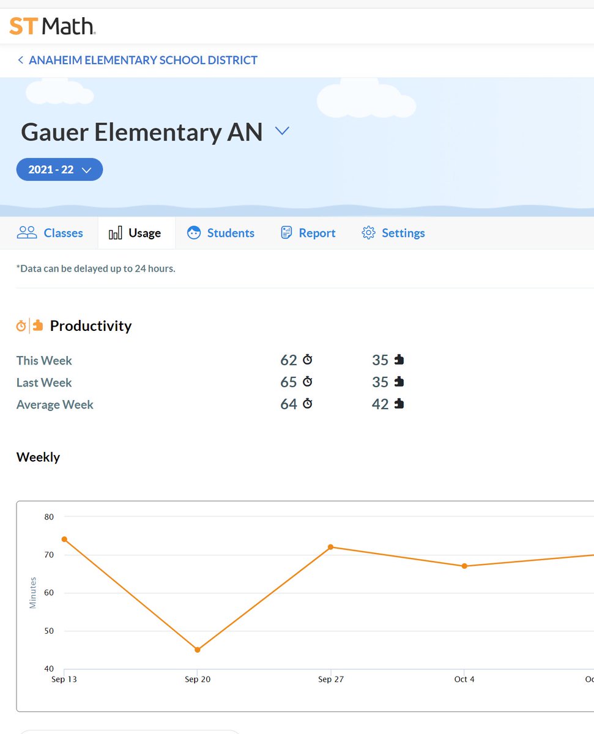Screen dimensions: 594x734
Task: Open the Report tab
Action: (308, 233)
